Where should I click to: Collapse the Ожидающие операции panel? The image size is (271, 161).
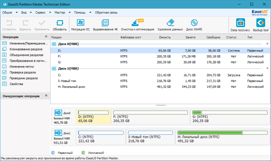pyautogui.click(x=46, y=96)
